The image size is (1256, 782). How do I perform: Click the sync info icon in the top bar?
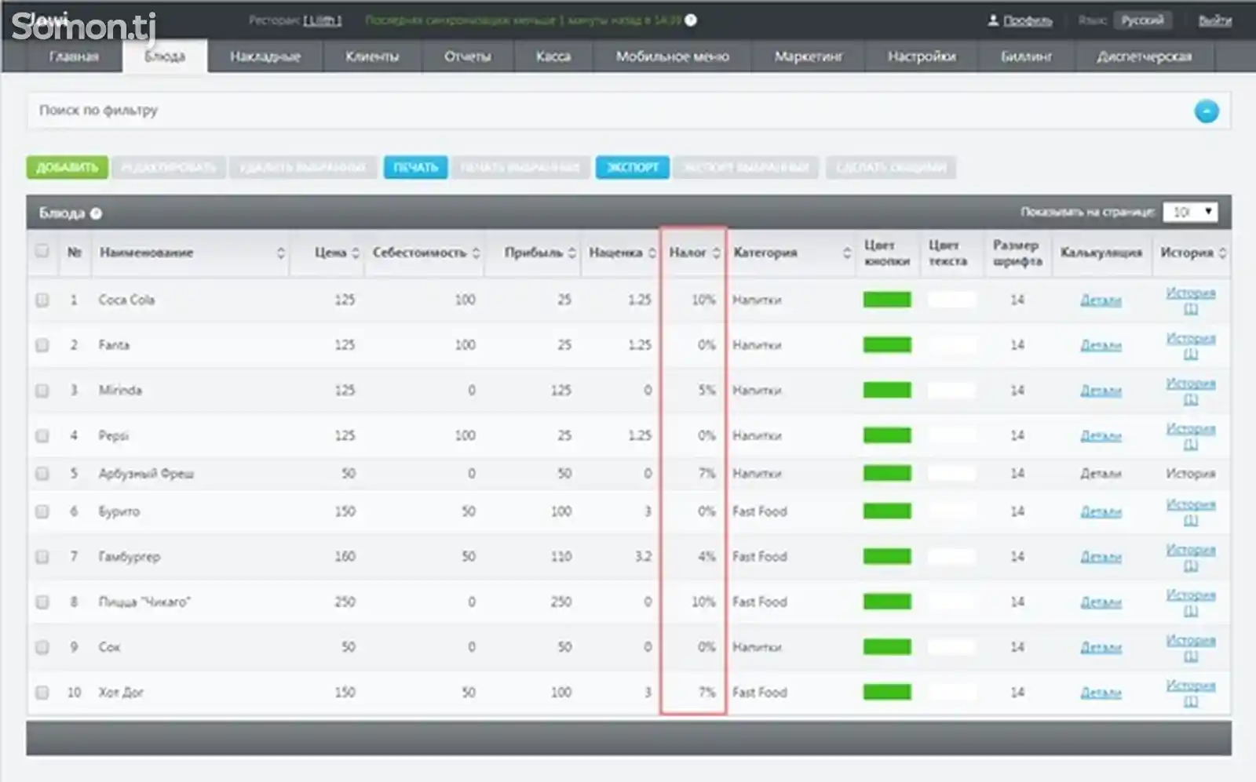691,20
